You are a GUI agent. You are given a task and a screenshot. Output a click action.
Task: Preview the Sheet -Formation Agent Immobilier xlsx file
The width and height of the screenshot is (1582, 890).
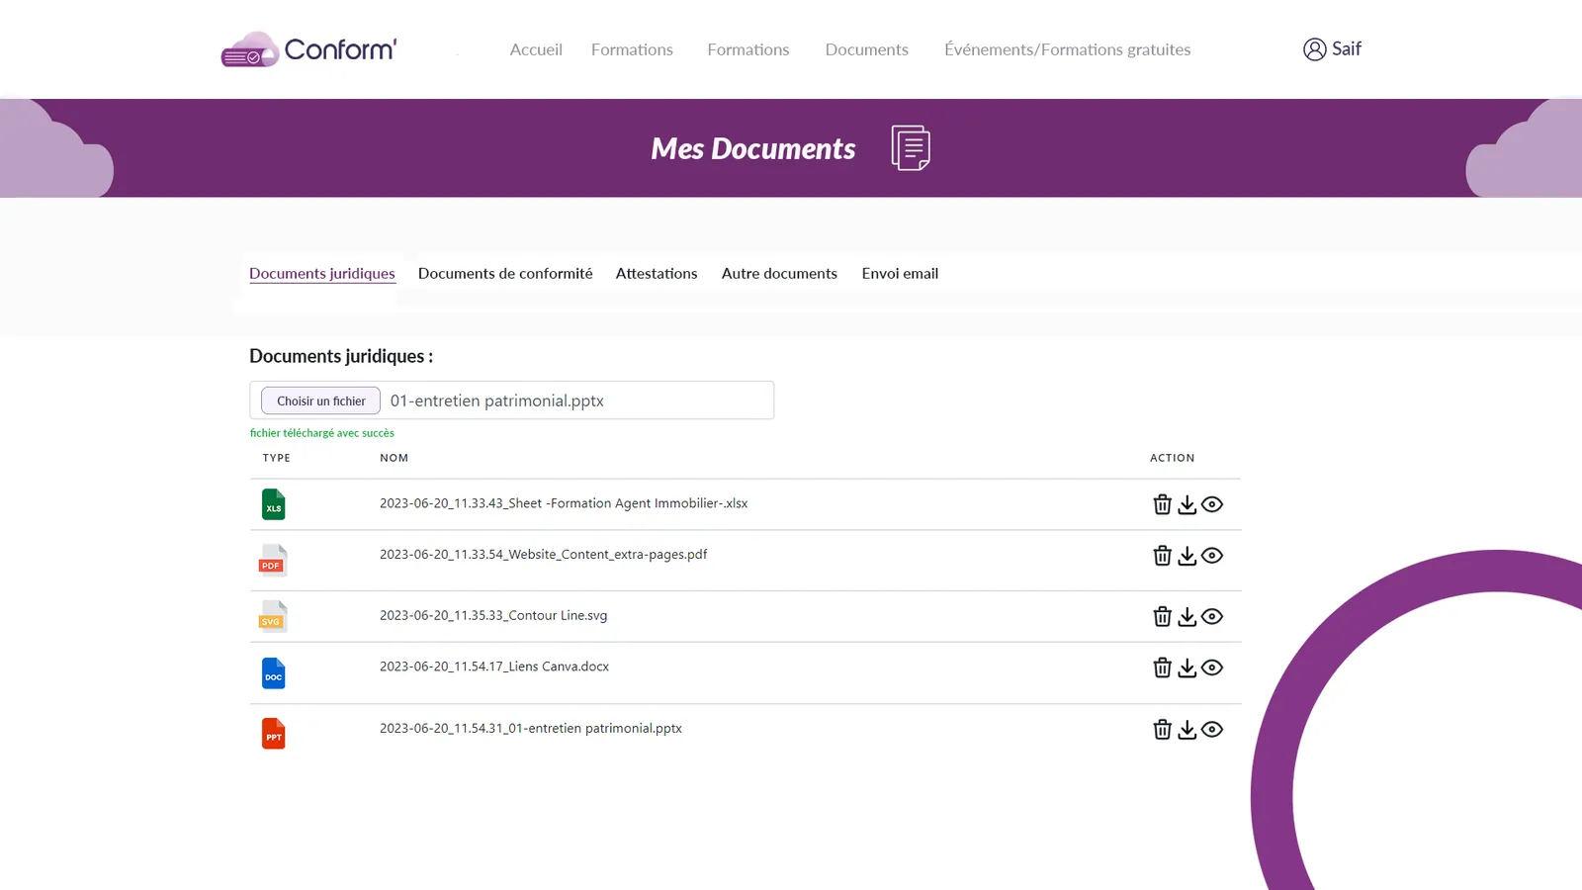1212,504
